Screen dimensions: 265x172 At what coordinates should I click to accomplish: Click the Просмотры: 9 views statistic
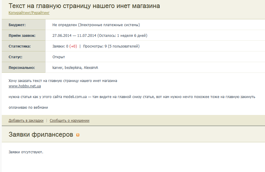[95, 46]
